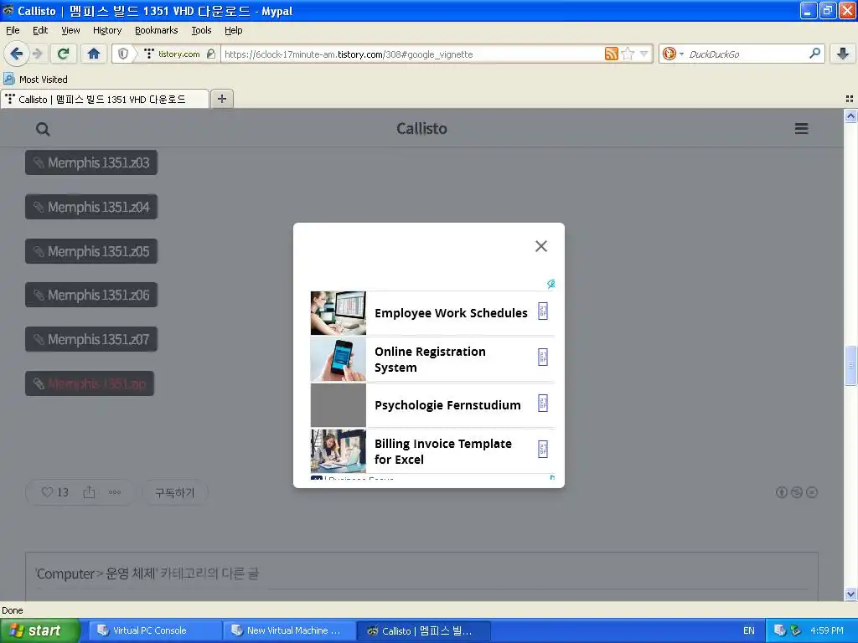Click arrow icon beside Employee Work Schedules

tap(543, 311)
